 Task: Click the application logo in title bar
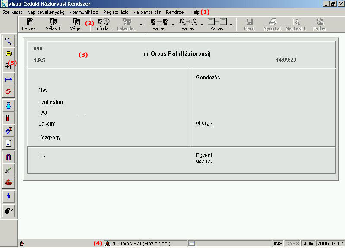click(4, 4)
